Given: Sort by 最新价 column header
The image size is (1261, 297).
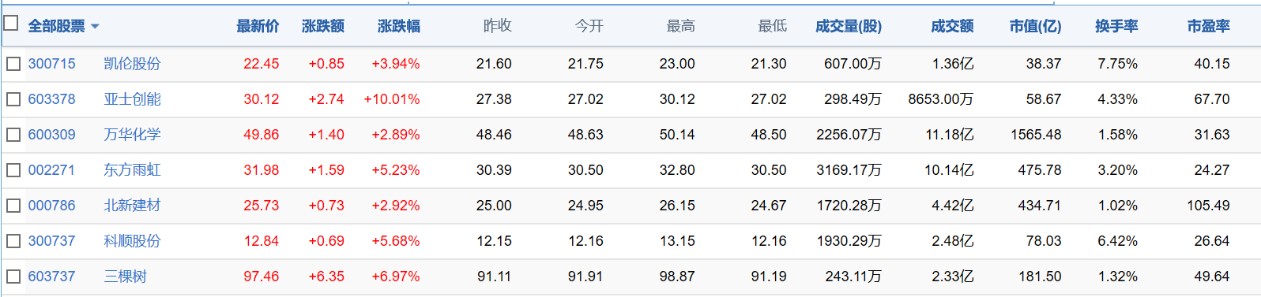Looking at the screenshot, I should click(x=258, y=26).
